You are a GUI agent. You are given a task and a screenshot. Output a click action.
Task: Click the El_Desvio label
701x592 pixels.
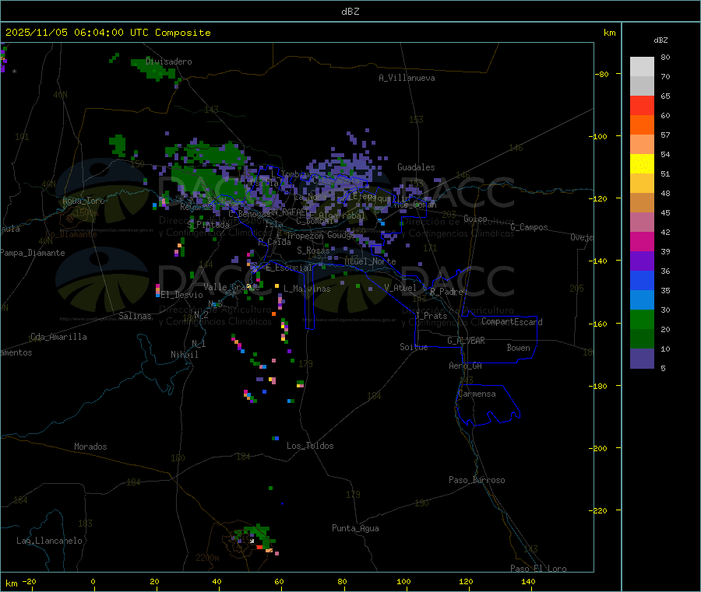(182, 295)
